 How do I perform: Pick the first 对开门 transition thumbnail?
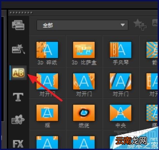point(47,81)
